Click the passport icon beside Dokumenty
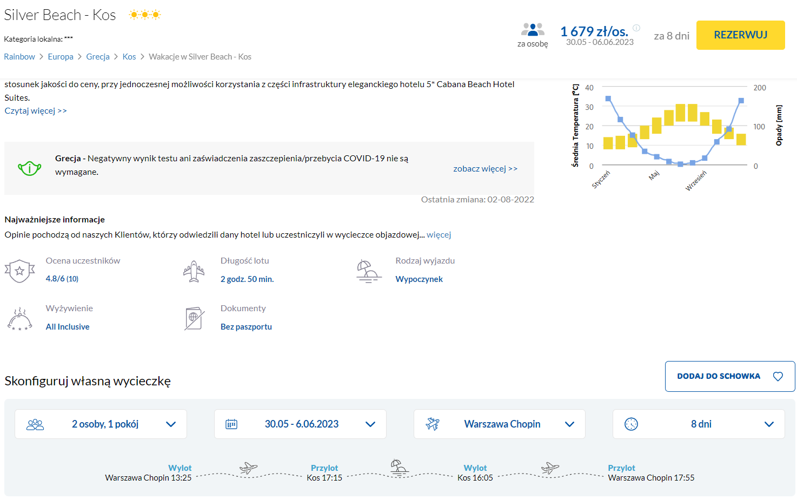This screenshot has width=797, height=499. coord(194,319)
